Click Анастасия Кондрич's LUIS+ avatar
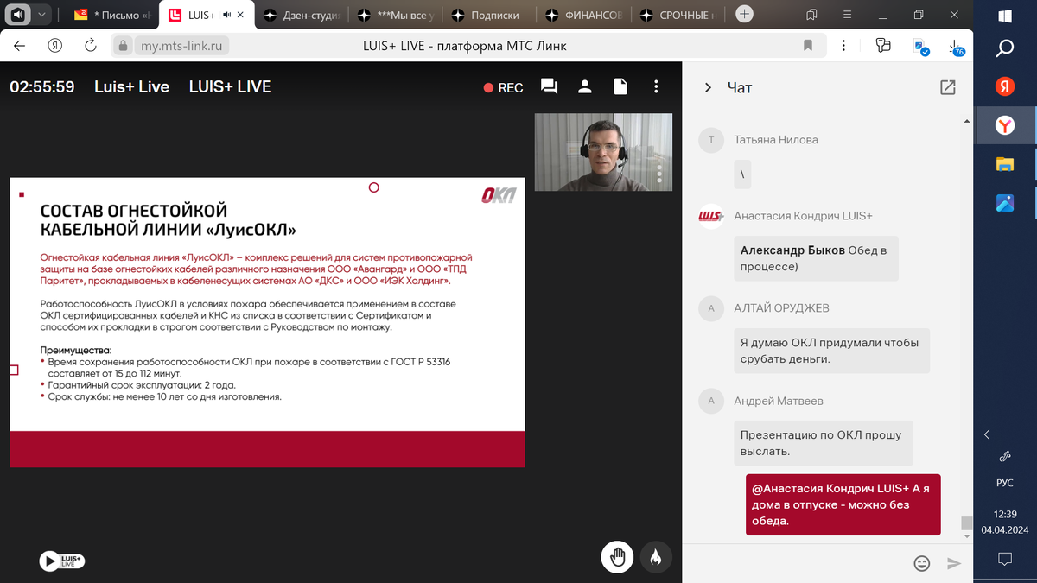The height and width of the screenshot is (583, 1037). pos(711,216)
